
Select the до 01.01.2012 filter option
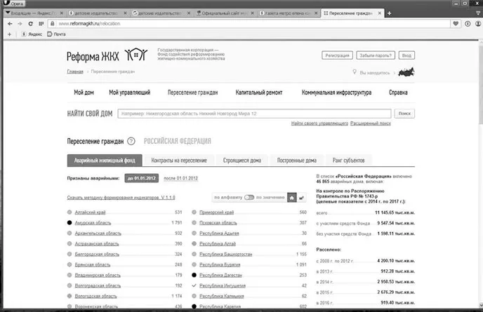coord(142,178)
